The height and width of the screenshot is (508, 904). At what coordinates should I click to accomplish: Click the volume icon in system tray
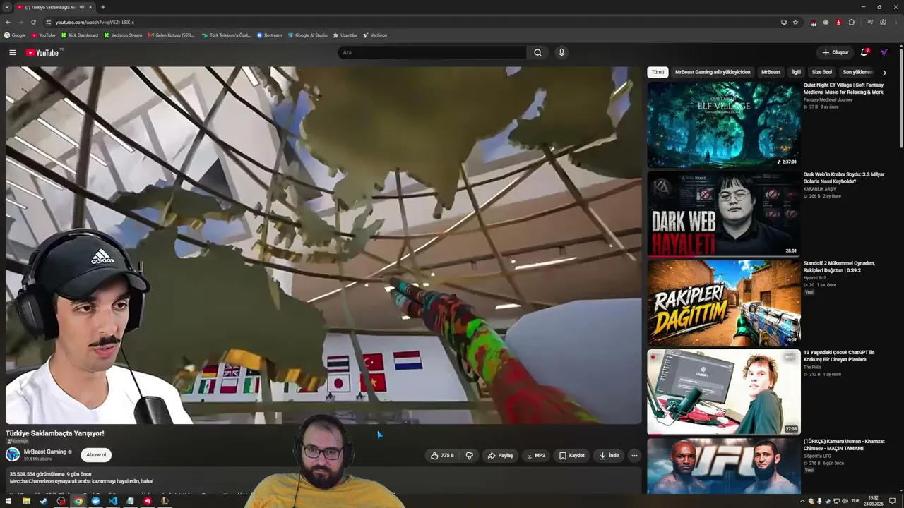click(845, 501)
